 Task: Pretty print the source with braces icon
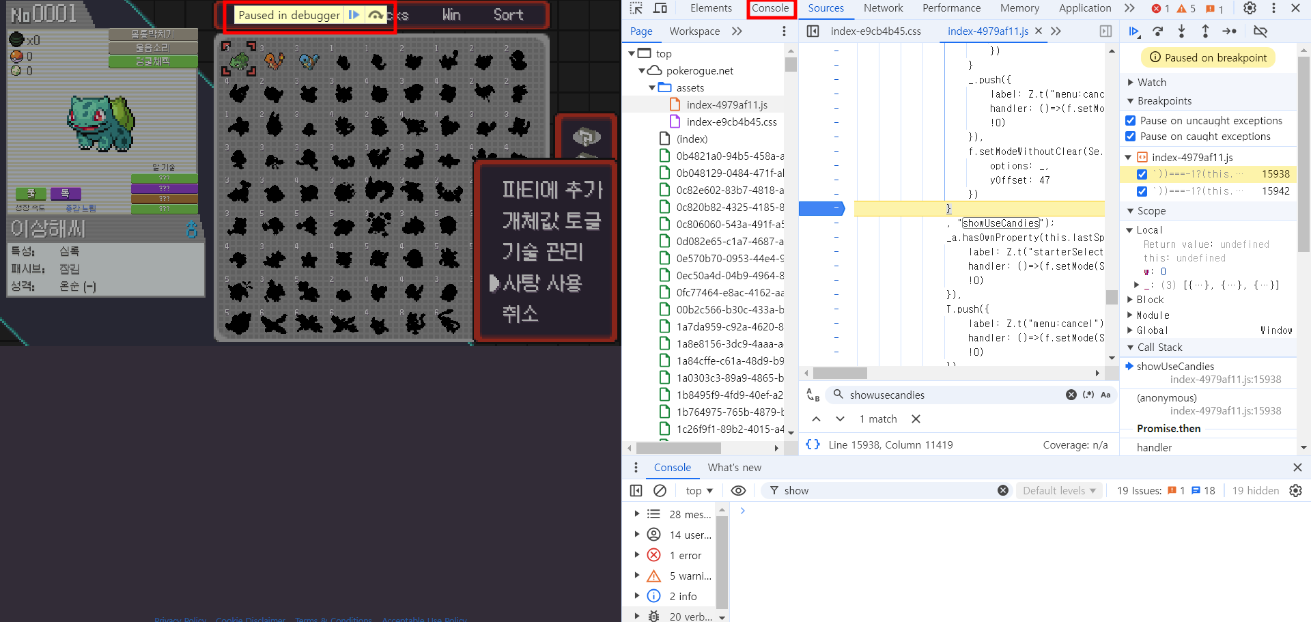(x=813, y=444)
